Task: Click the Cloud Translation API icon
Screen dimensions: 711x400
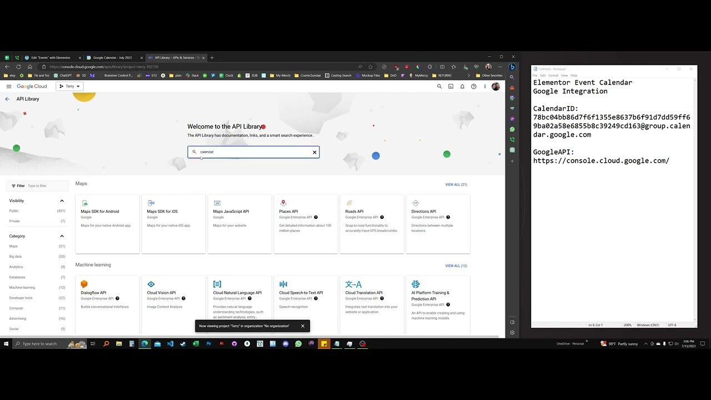Action: (x=353, y=284)
